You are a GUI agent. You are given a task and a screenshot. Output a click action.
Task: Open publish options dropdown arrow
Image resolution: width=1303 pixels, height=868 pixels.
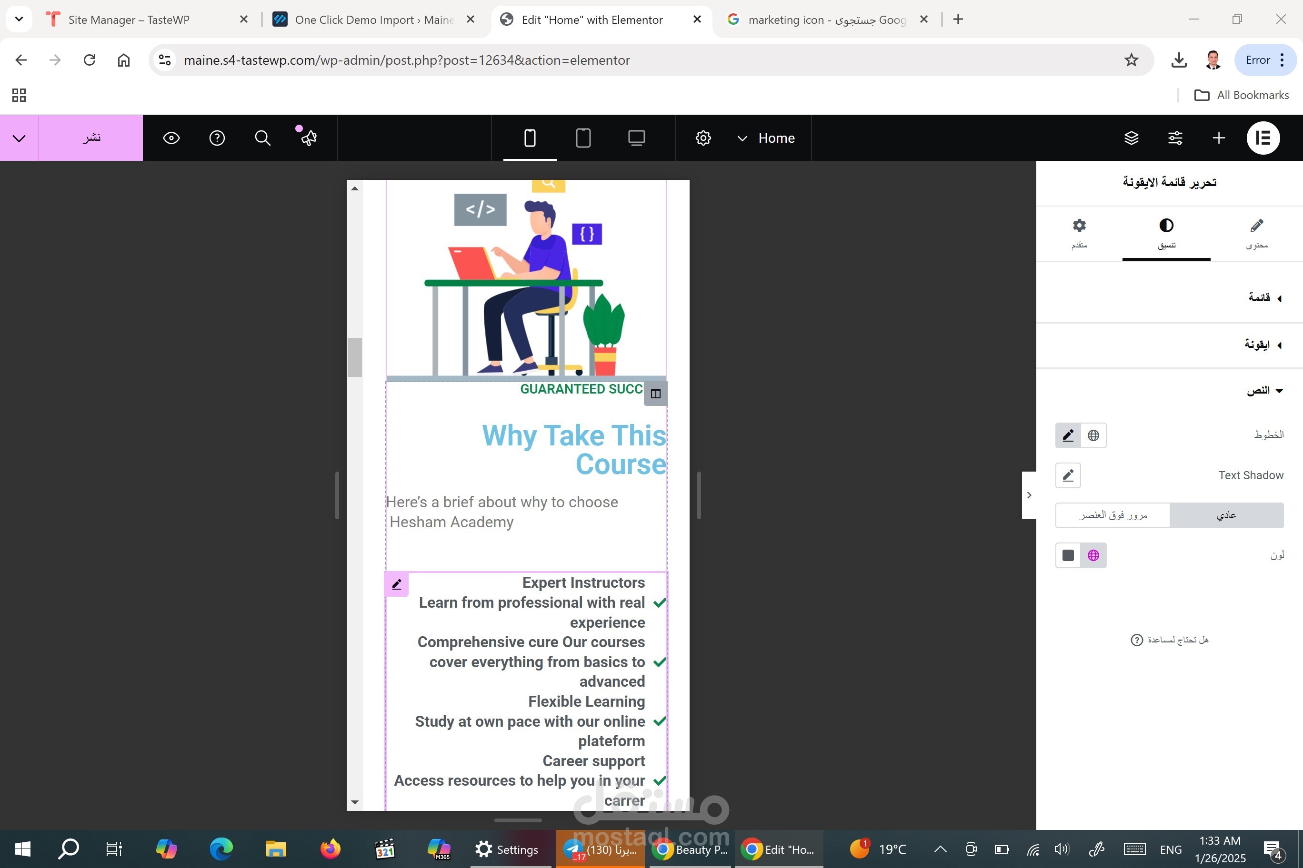click(19, 138)
